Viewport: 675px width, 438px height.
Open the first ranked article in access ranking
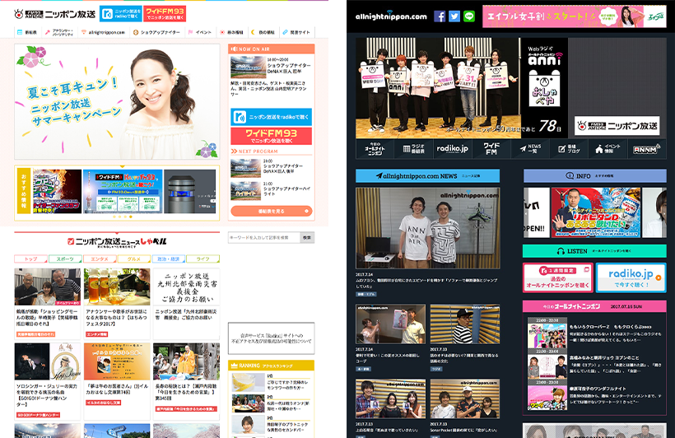tap(271, 383)
